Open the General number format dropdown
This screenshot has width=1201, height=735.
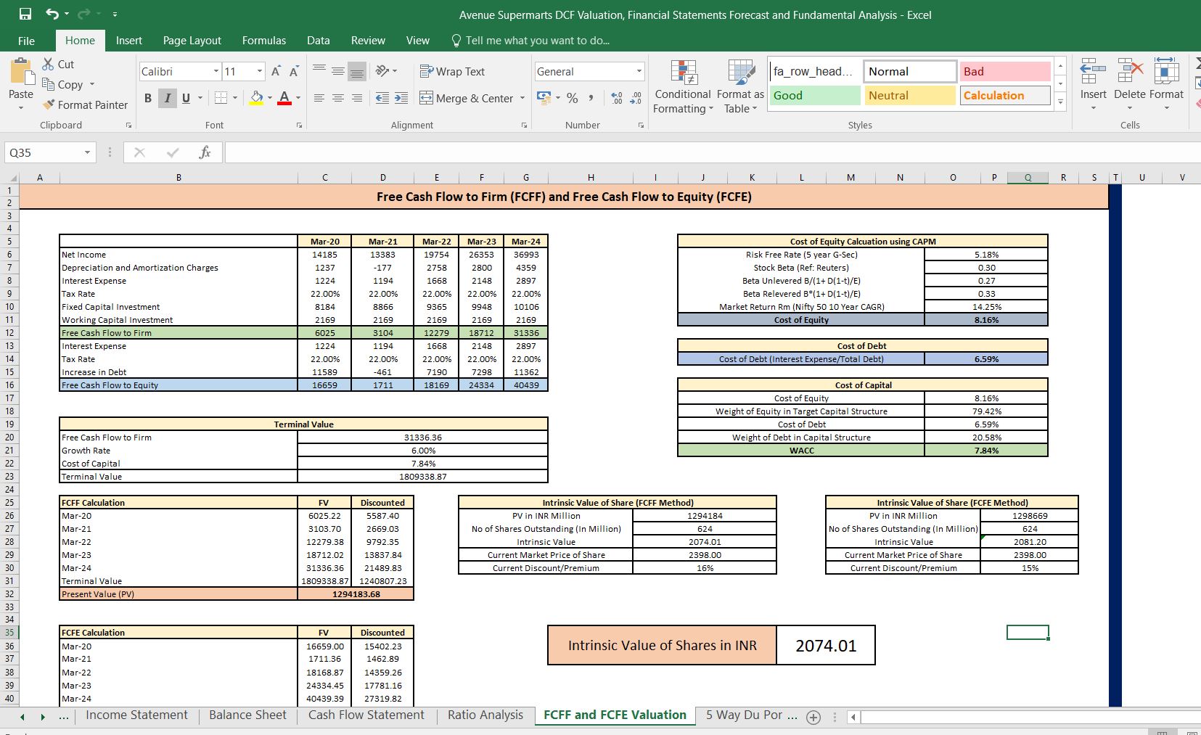point(639,71)
